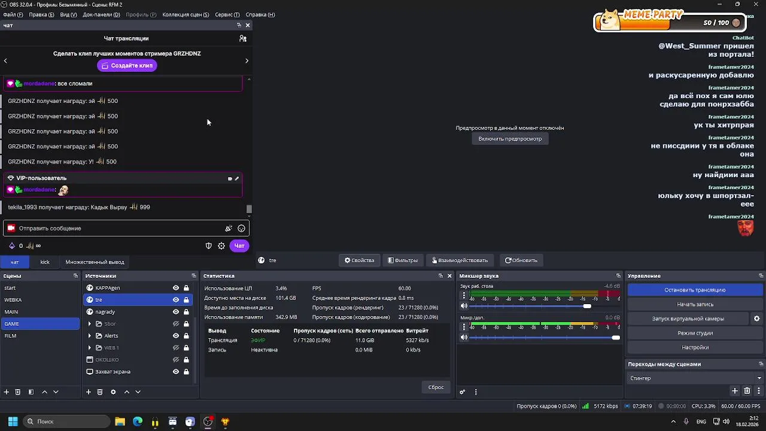The height and width of the screenshot is (431, 766).
Task: Open scene filters icon in Scenes dock
Action: (x=31, y=391)
